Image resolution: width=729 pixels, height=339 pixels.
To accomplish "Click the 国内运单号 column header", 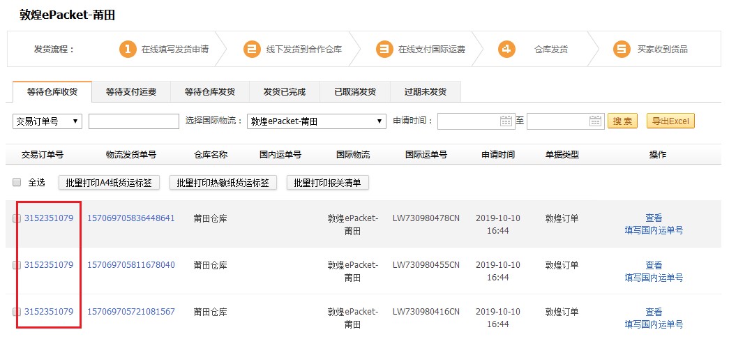I will (280, 155).
